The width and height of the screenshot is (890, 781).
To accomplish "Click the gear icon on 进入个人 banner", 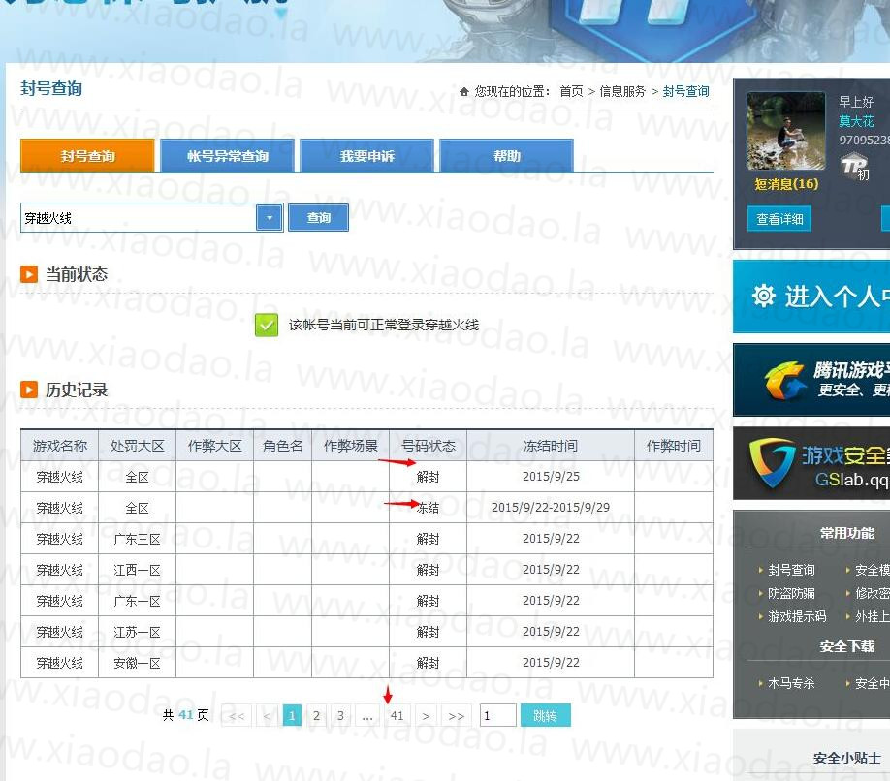I will (763, 297).
